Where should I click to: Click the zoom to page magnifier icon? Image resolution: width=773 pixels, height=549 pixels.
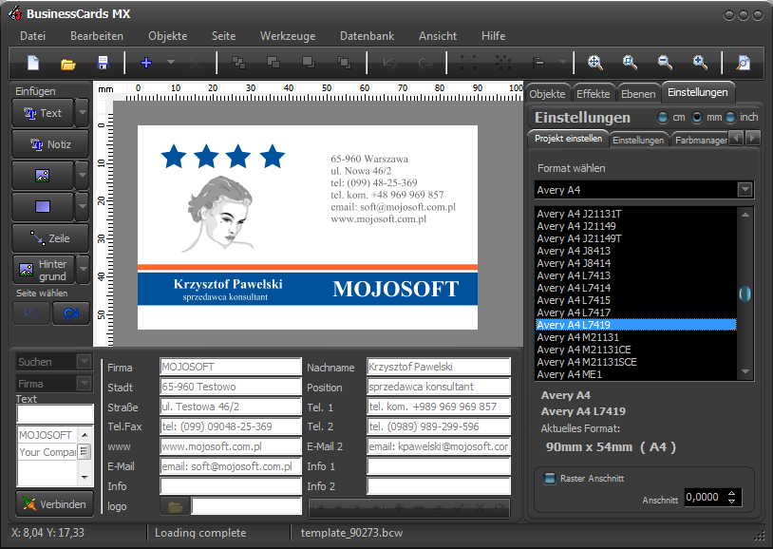coord(630,62)
